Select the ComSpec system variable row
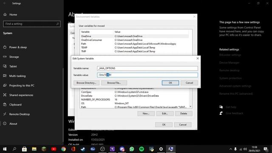This screenshot has height=153, width=272. pos(134,92)
